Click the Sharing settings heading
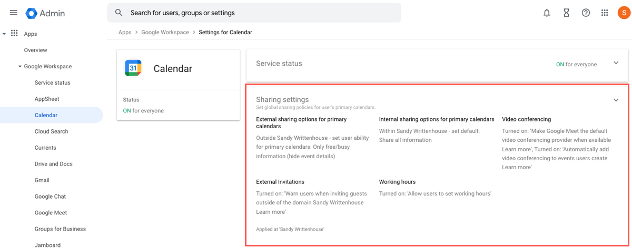Image resolution: width=632 pixels, height=248 pixels. pyautogui.click(x=282, y=99)
